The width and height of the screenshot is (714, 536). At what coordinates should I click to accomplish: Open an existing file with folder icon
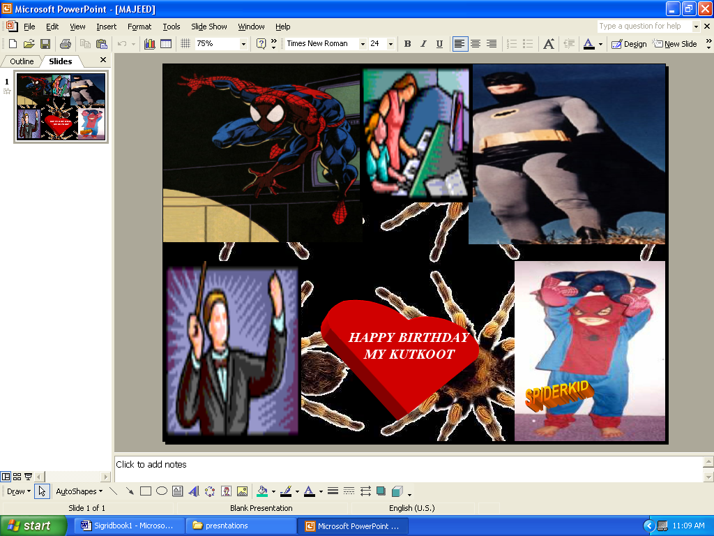[29, 44]
